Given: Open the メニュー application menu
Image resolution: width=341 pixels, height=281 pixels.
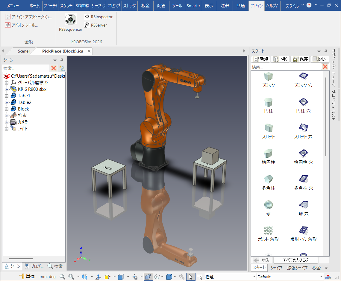Looking at the screenshot, I should 13,6.
